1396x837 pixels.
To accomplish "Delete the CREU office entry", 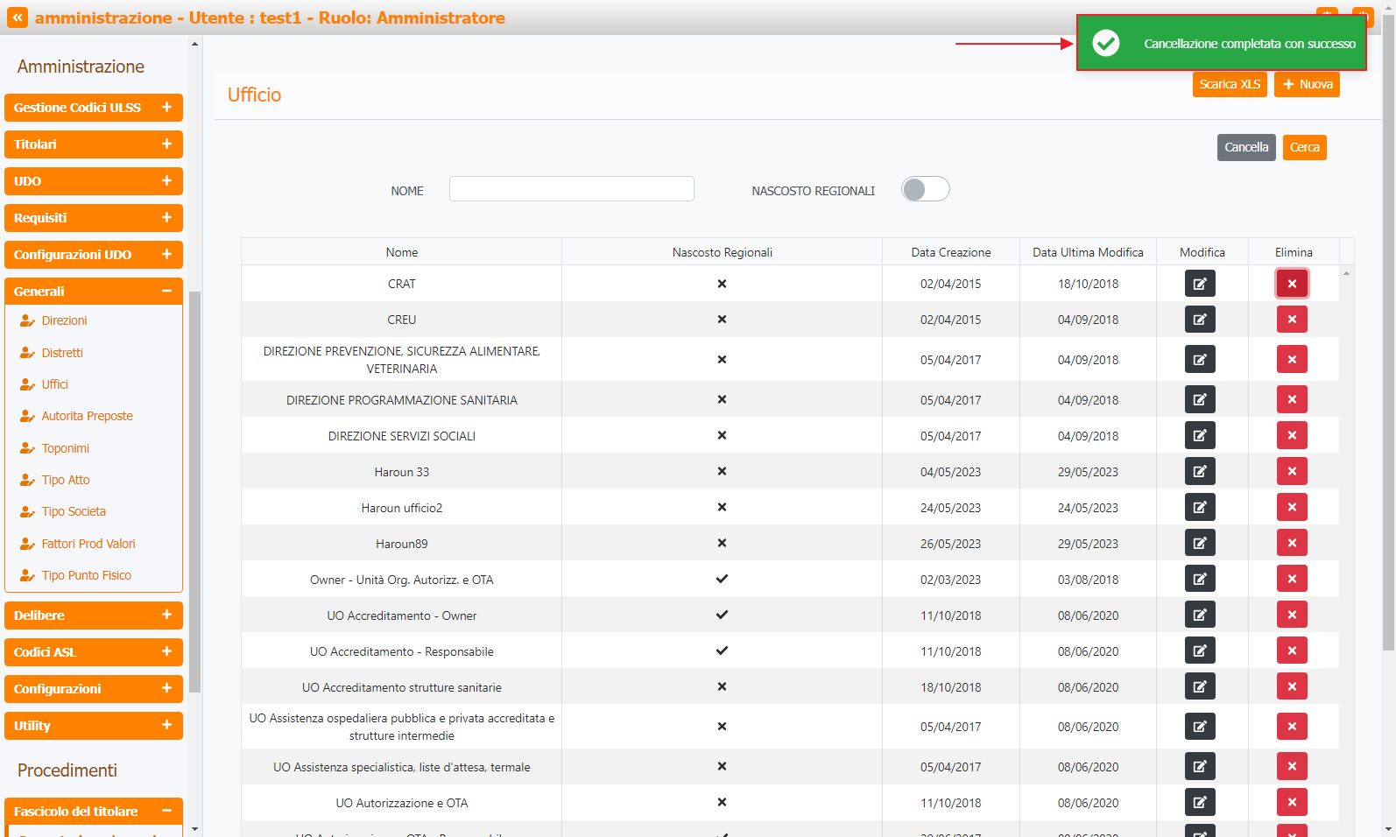I will [x=1292, y=320].
